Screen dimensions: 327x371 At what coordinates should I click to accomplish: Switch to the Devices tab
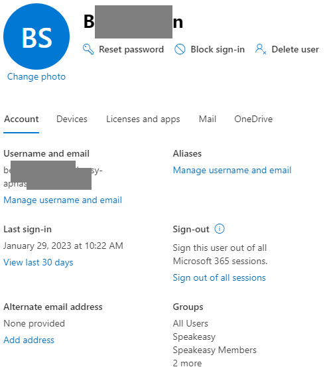(x=72, y=119)
